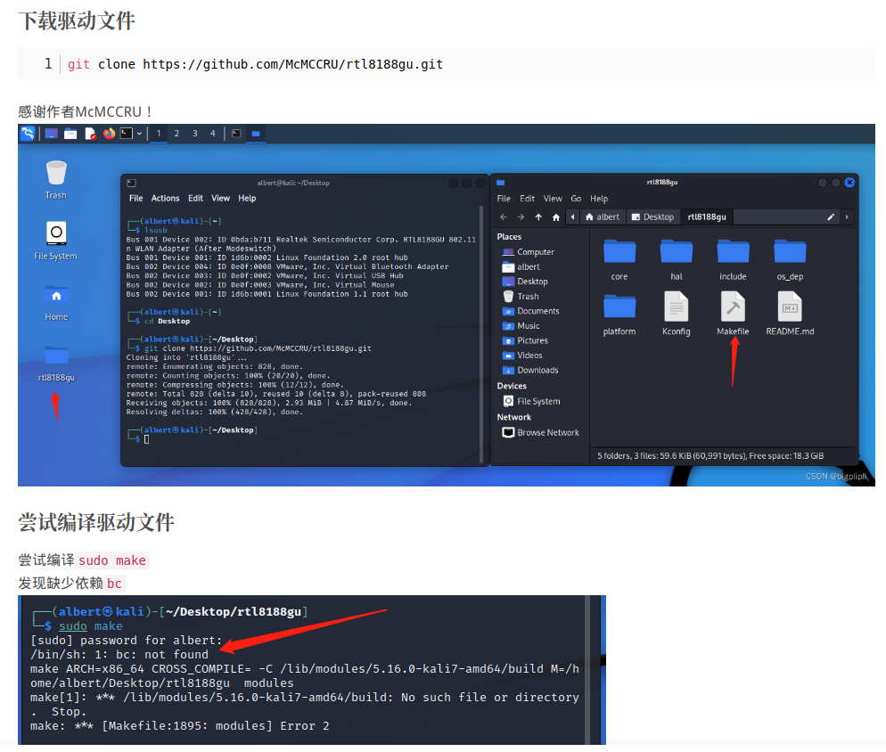
Task: Select the Trash desktop icon
Action: (56, 180)
